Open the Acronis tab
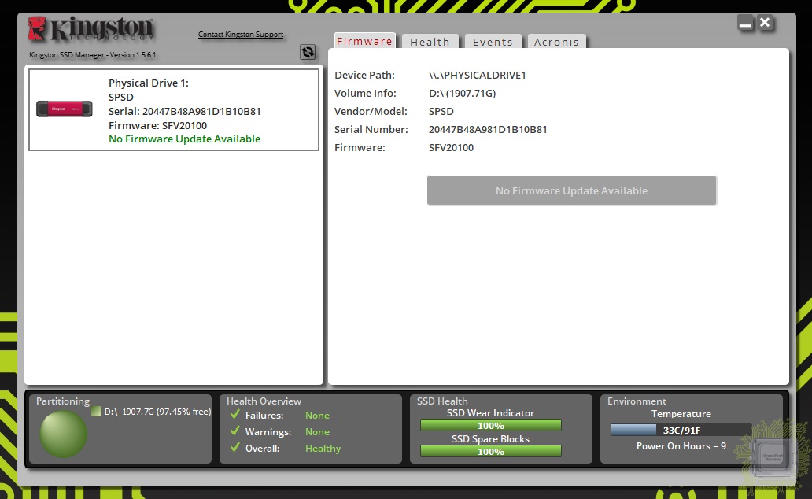The image size is (812, 499). pyautogui.click(x=556, y=42)
